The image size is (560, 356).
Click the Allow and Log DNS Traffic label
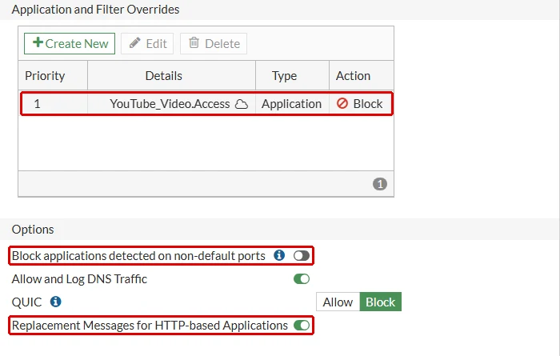[79, 279]
